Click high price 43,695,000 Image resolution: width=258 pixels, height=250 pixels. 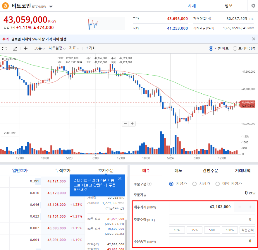[x=177, y=19]
